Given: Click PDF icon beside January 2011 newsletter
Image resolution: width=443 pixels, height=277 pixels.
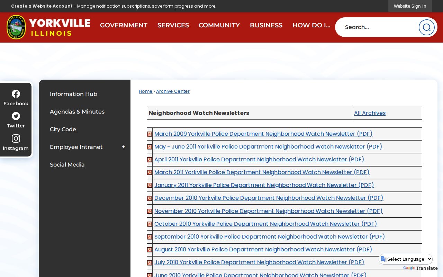Looking at the screenshot, I should (x=150, y=185).
